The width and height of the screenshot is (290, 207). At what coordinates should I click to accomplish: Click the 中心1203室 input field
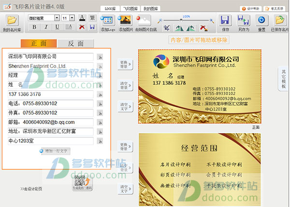coord(50,141)
